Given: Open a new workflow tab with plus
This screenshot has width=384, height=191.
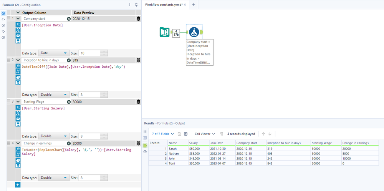Looking at the screenshot, I should (194, 5).
